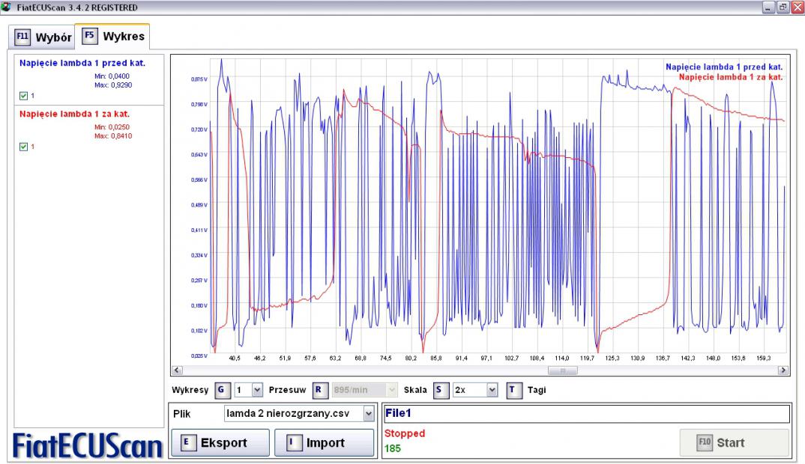Click the FiatECUScan icon in the title bar
The width and height of the screenshot is (805, 464).
tap(7, 6)
